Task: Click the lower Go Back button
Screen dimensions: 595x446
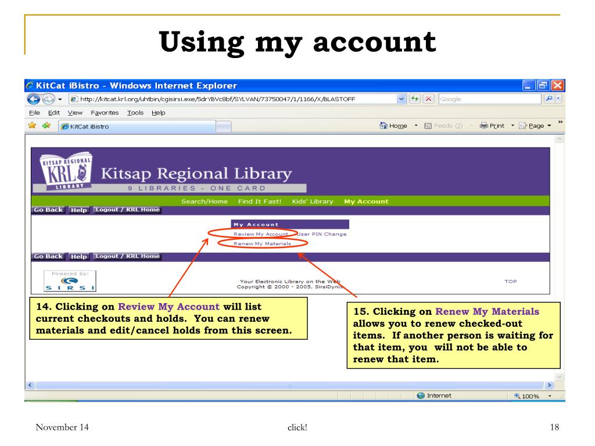Action: point(48,256)
